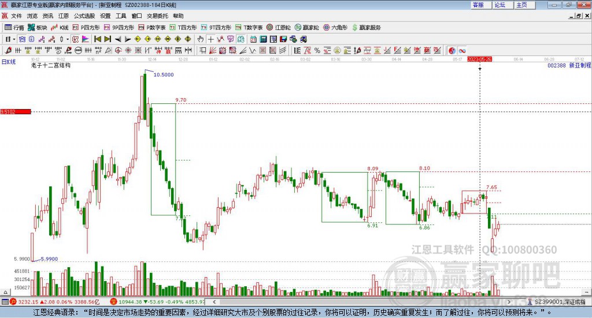Open the 设置 menu
This screenshot has width=592, height=318.
coord(105,16)
